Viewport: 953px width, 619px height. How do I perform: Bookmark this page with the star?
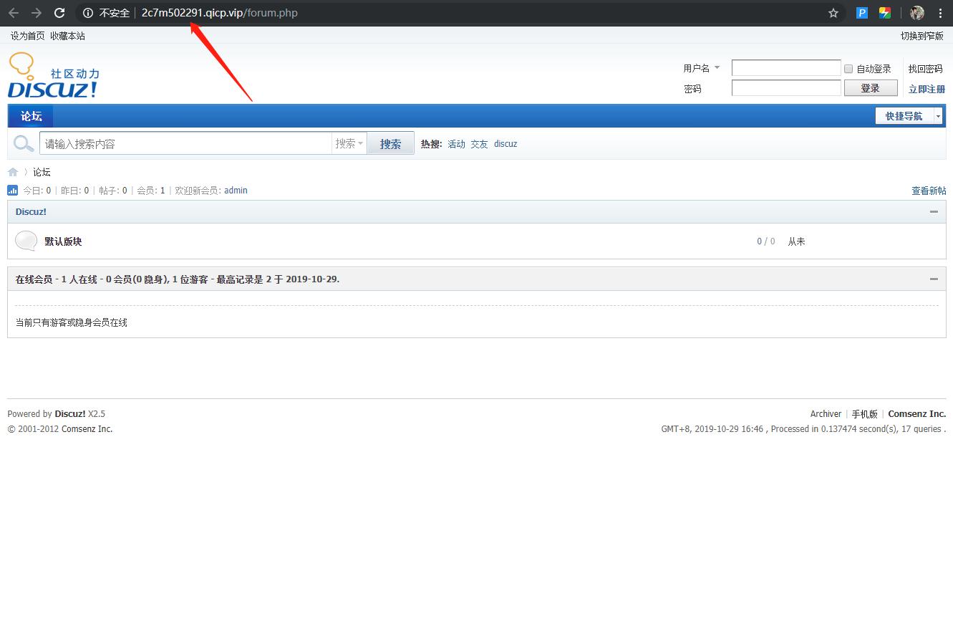[833, 13]
